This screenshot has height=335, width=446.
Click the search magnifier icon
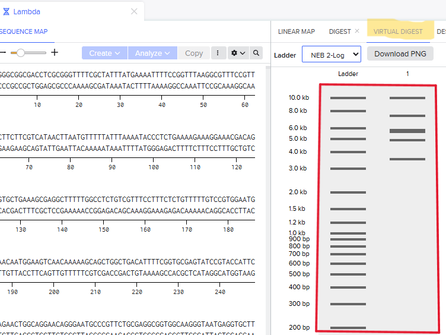[256, 53]
